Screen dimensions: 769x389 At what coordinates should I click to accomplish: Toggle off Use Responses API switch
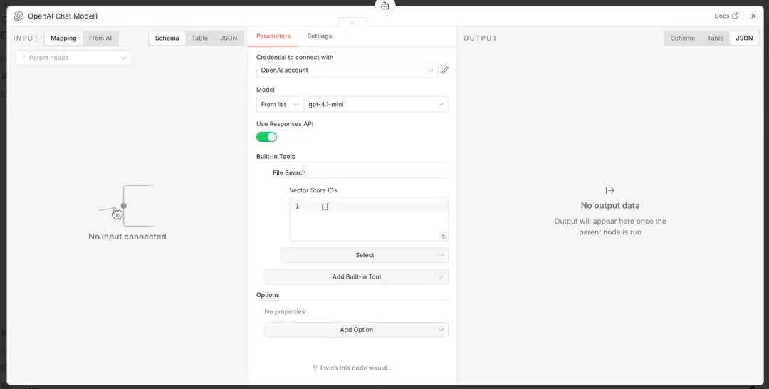[266, 137]
